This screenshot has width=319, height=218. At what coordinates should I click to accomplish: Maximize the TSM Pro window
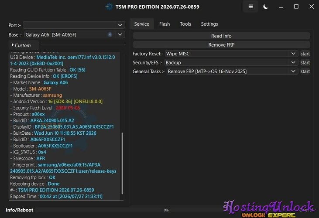pos(296,7)
